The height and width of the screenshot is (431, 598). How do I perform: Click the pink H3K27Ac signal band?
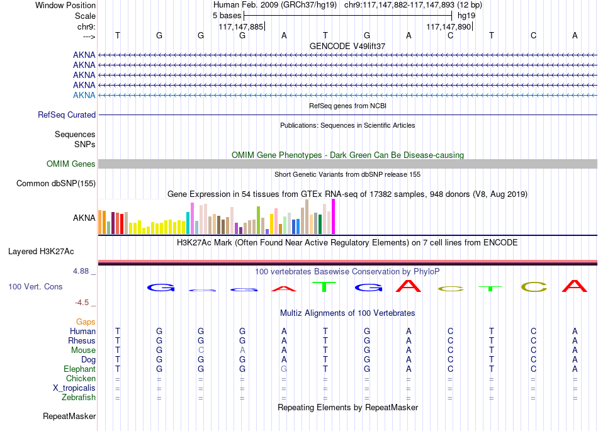point(347,261)
